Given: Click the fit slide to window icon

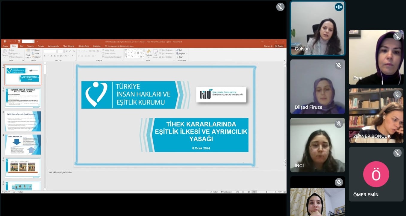Looking at the screenshot, I should click(x=284, y=192).
